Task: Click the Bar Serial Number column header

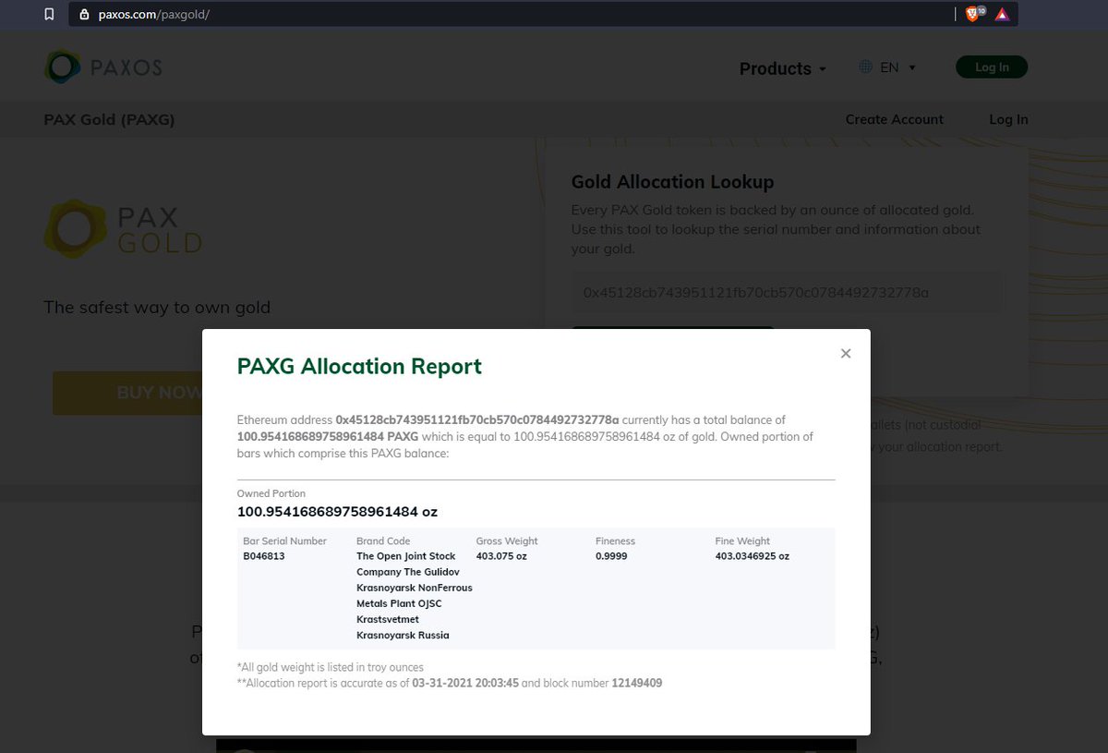Action: pos(284,541)
